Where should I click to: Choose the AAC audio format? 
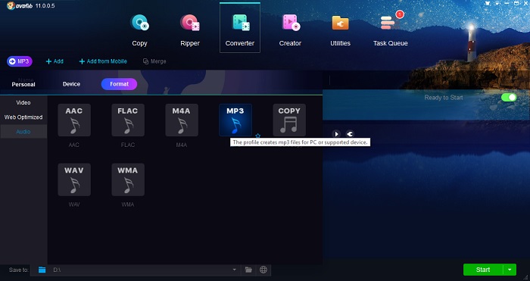74,120
